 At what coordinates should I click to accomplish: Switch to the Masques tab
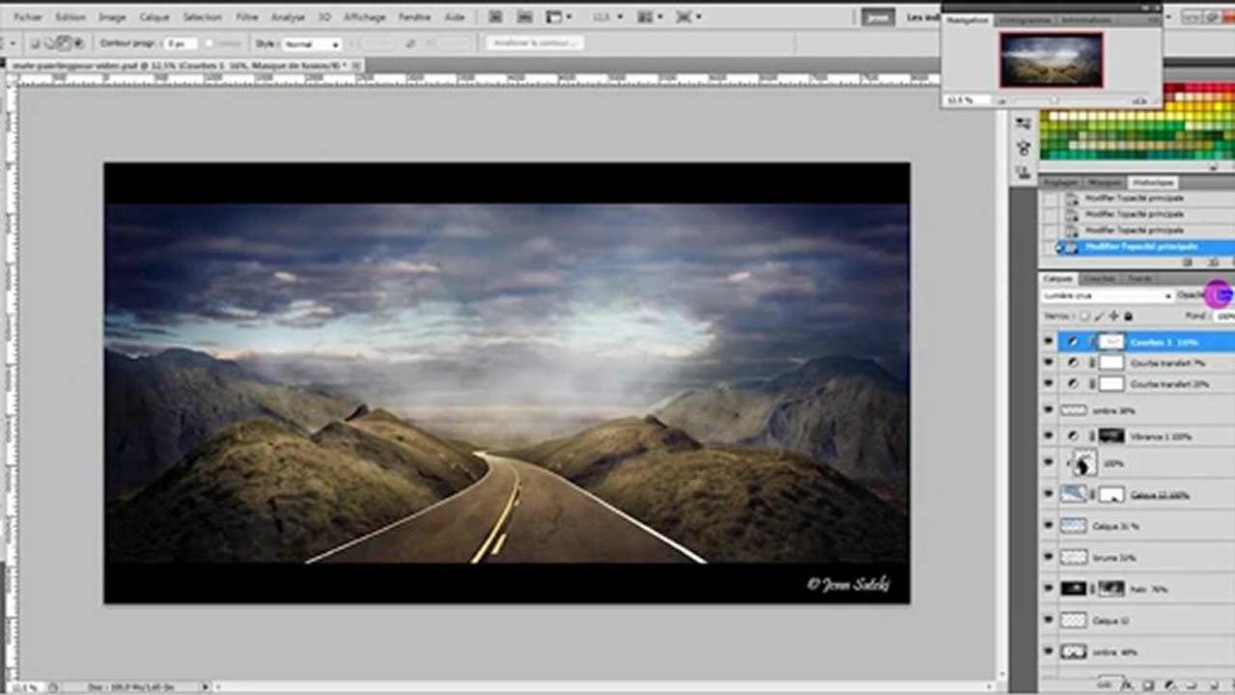pos(1104,182)
